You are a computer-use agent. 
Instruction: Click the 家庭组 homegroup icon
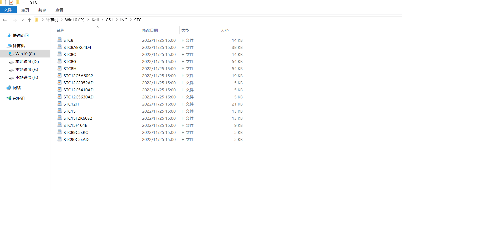[x=9, y=98]
